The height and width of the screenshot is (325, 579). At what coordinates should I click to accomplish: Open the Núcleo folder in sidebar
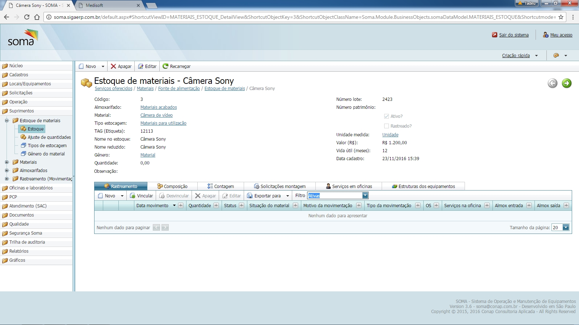click(x=36, y=66)
